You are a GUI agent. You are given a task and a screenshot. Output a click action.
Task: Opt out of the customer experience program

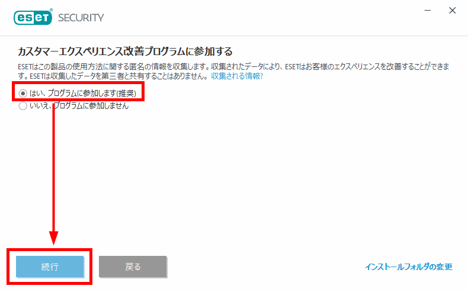[x=23, y=106]
